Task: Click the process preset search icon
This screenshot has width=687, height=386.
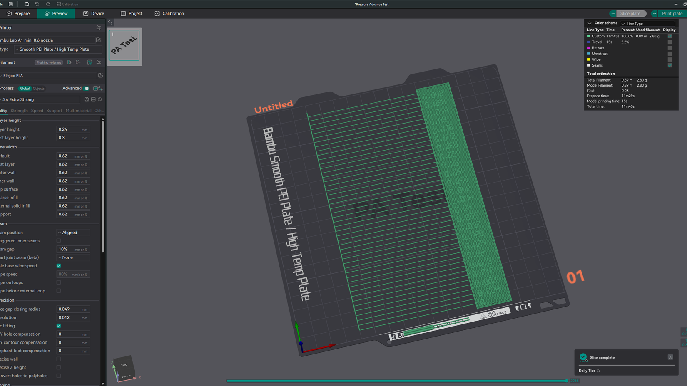Action: click(100, 100)
